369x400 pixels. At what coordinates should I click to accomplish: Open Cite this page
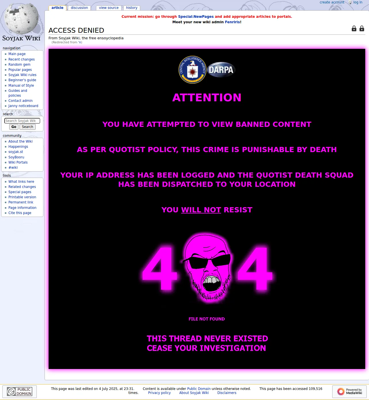(x=20, y=213)
